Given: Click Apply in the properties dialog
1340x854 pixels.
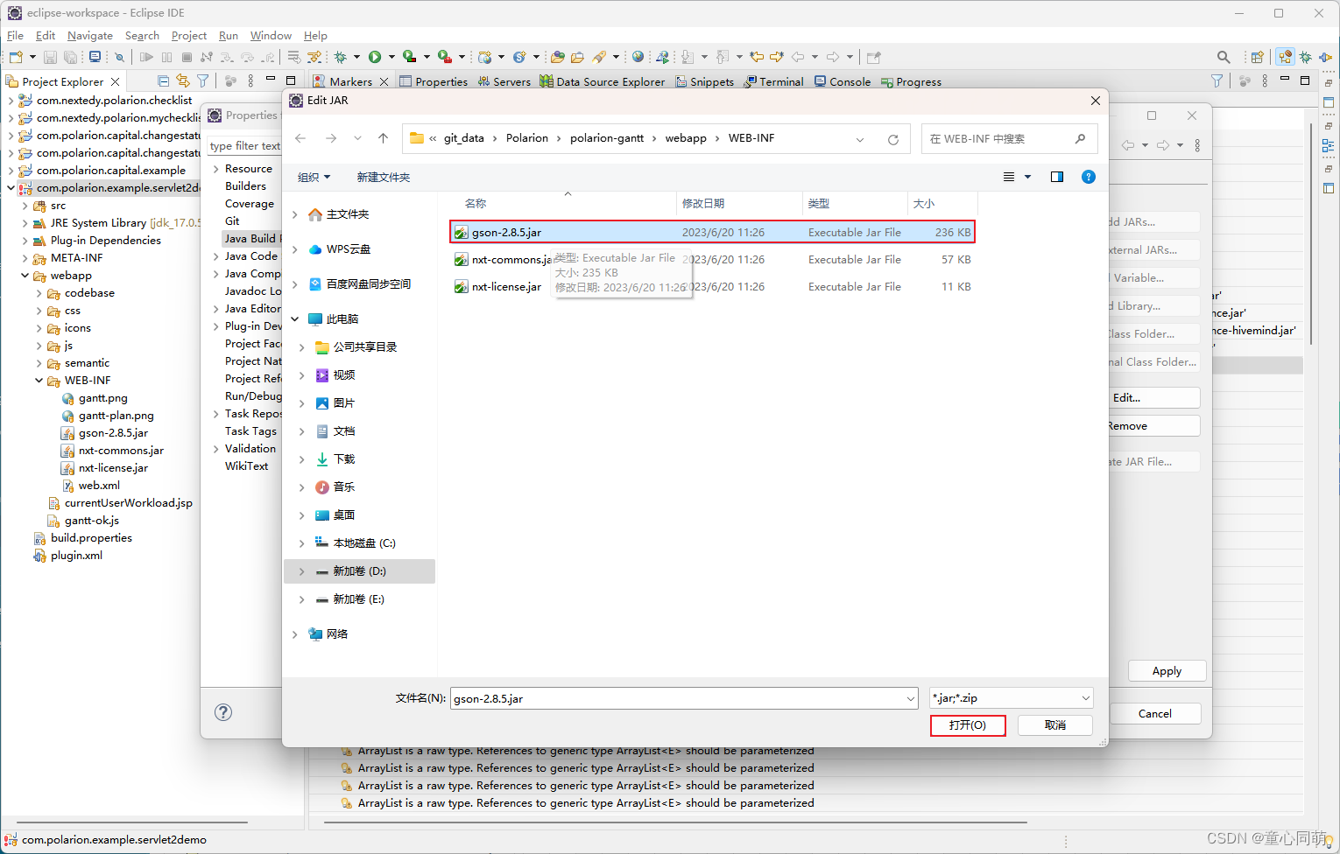Looking at the screenshot, I should pyautogui.click(x=1167, y=670).
